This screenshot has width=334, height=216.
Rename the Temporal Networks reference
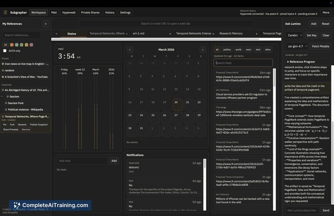click(22, 125)
